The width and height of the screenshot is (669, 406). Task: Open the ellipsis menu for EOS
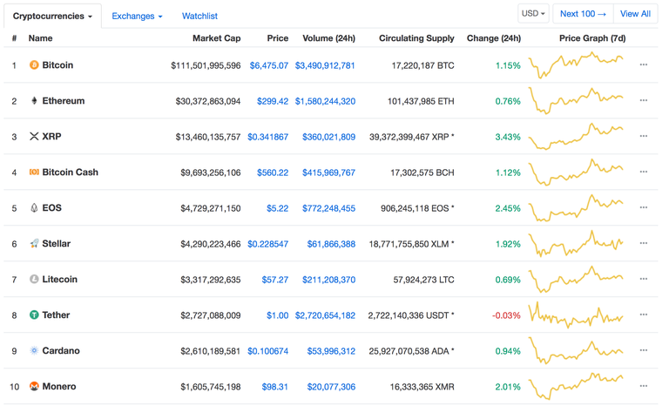coord(644,207)
